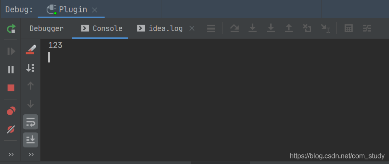Image resolution: width=389 pixels, height=164 pixels.
Task: Clear all console output
Action: [x=31, y=49]
